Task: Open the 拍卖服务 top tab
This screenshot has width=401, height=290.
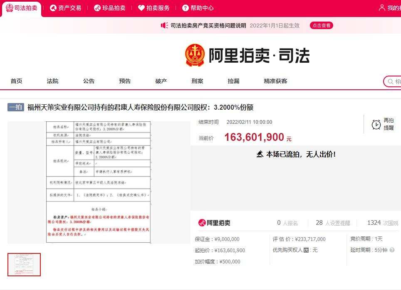Action: point(153,8)
